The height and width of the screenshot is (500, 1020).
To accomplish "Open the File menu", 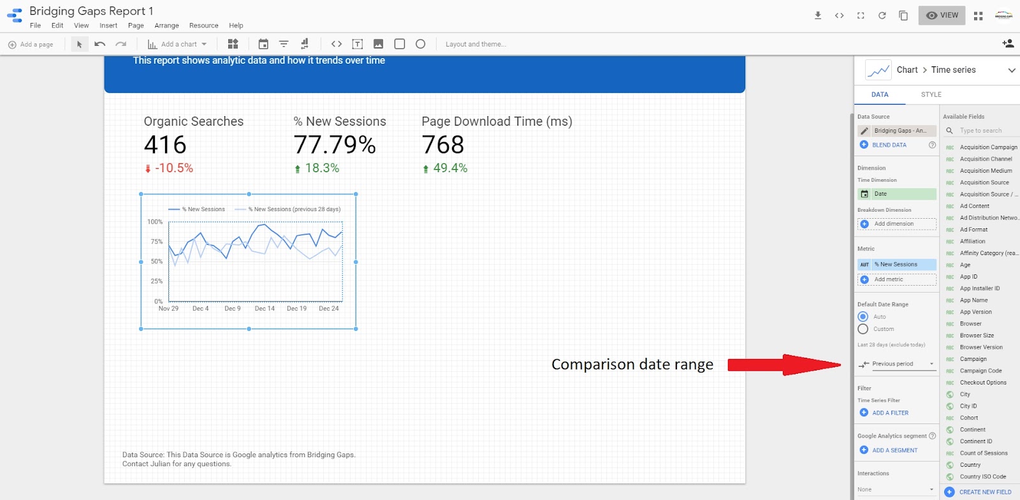I will [x=35, y=26].
